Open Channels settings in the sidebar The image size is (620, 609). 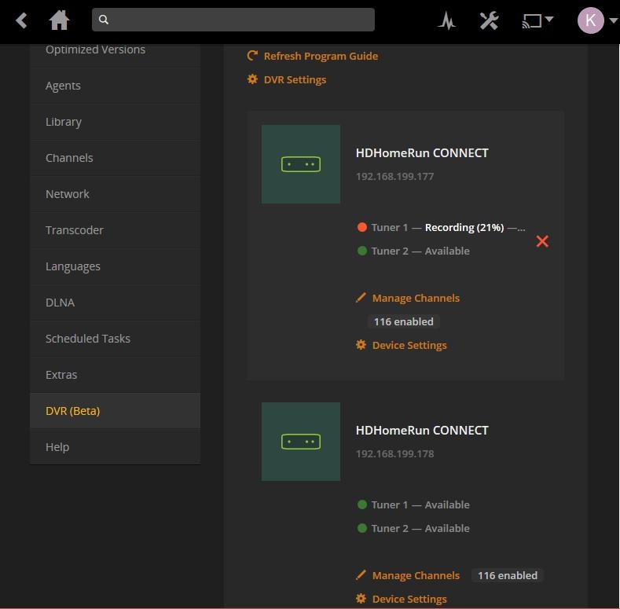click(115, 158)
